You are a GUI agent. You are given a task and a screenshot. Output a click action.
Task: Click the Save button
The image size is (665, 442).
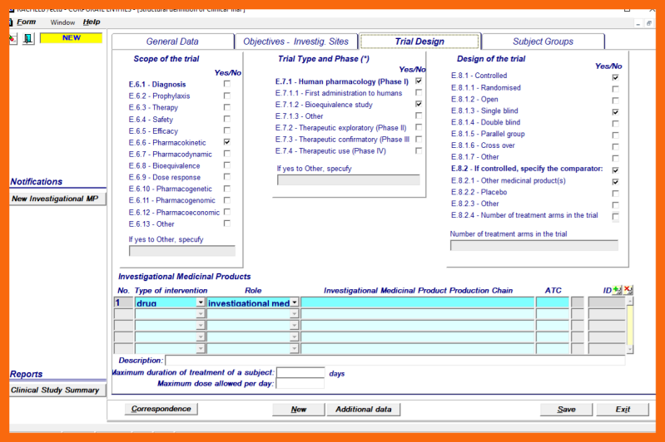coord(566,410)
